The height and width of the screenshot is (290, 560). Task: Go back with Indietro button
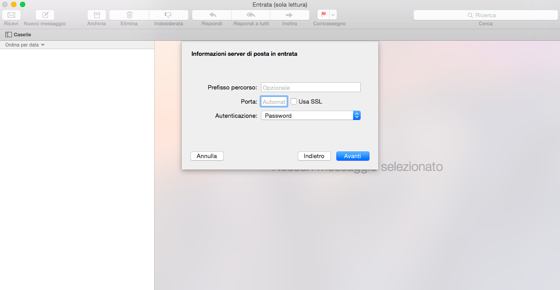point(314,156)
